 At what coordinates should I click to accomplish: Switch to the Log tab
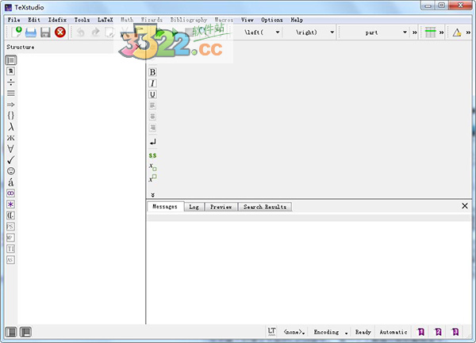pos(194,207)
